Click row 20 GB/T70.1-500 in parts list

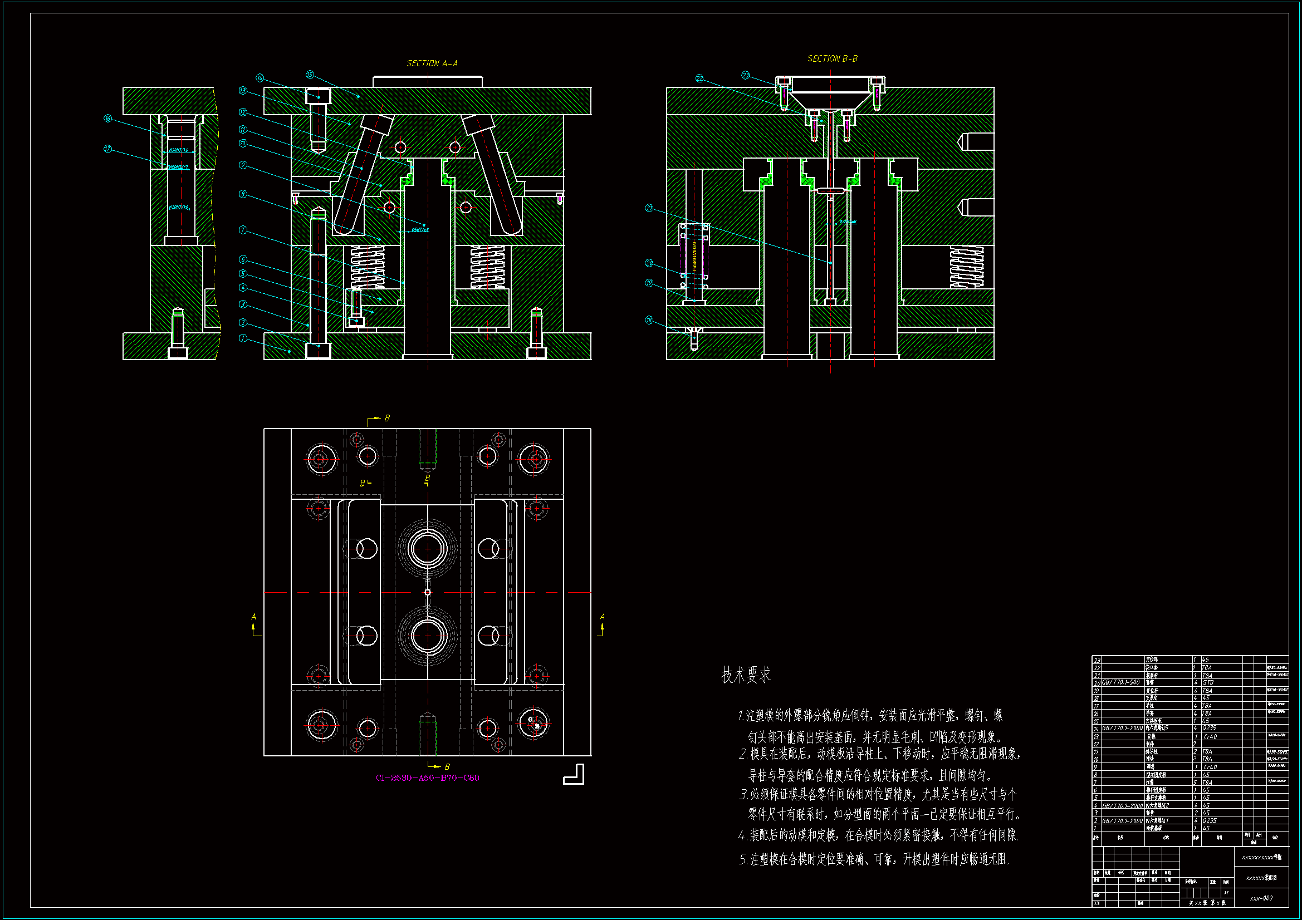pos(1120,682)
